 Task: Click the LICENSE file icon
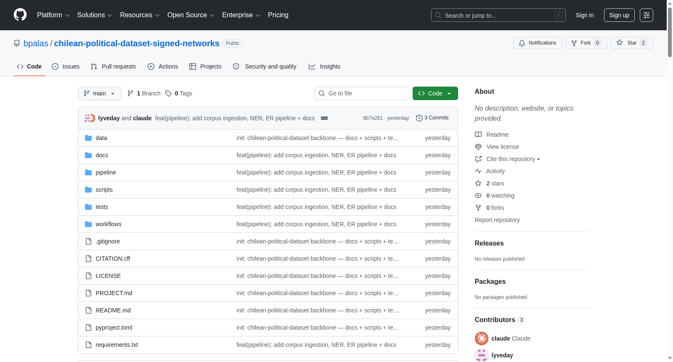(x=88, y=276)
